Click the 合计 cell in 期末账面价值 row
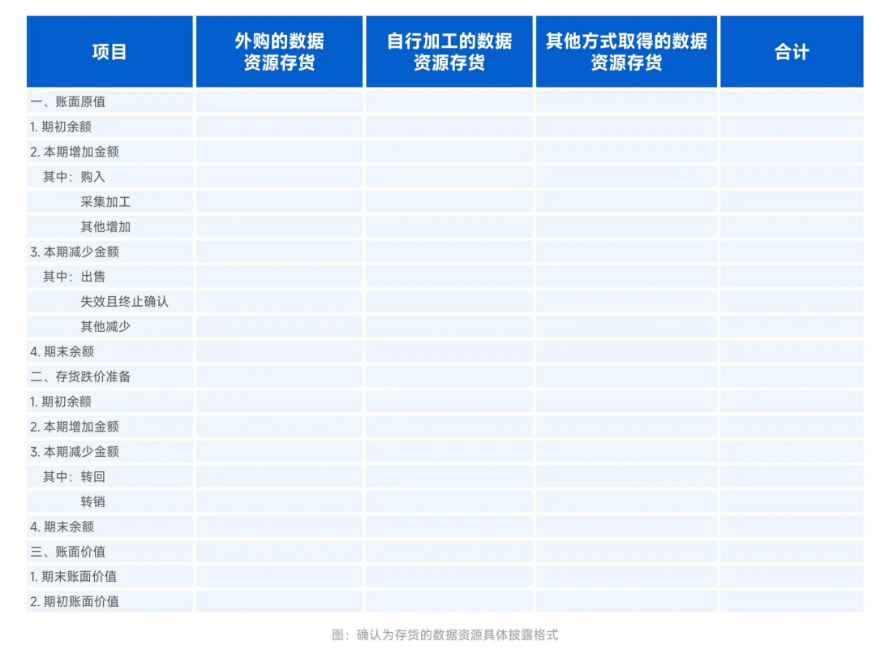Viewport: 876px width, 658px height. pyautogui.click(x=791, y=577)
